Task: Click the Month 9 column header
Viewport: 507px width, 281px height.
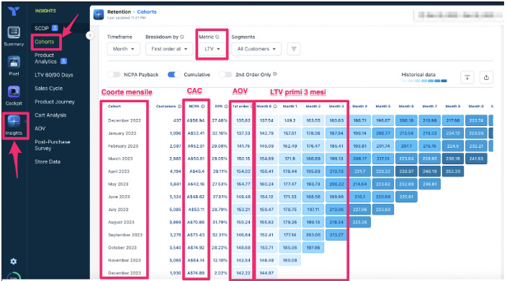Action: (x=476, y=106)
